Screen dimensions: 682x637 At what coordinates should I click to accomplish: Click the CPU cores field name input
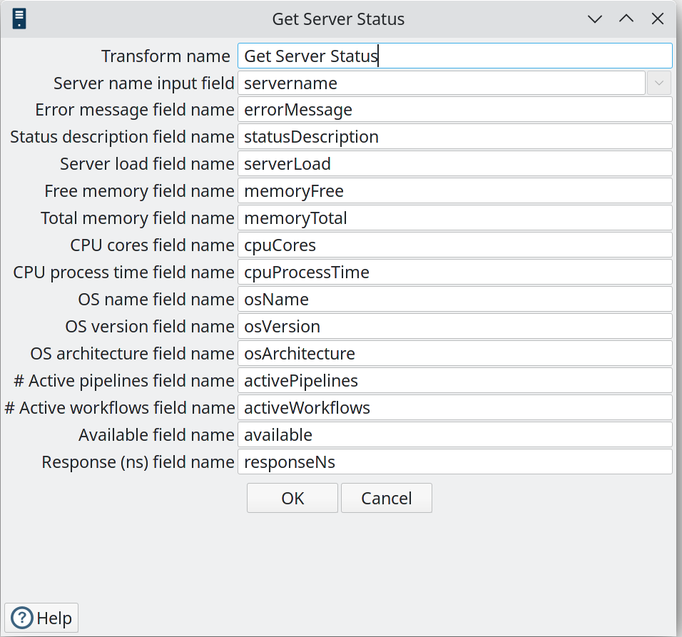454,245
